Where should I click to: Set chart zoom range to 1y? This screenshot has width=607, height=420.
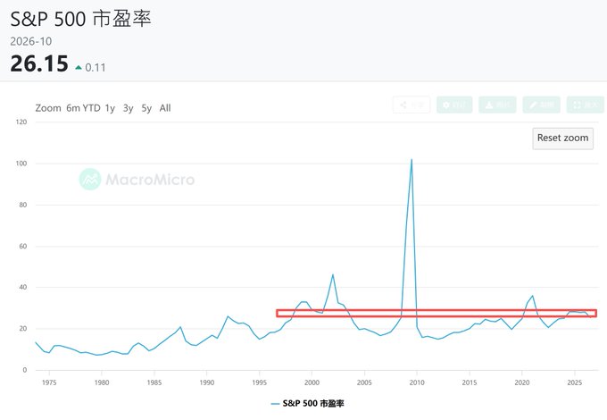[110, 108]
